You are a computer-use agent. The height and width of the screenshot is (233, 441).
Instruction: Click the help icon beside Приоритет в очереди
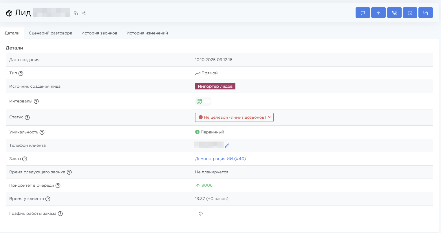pos(58,186)
